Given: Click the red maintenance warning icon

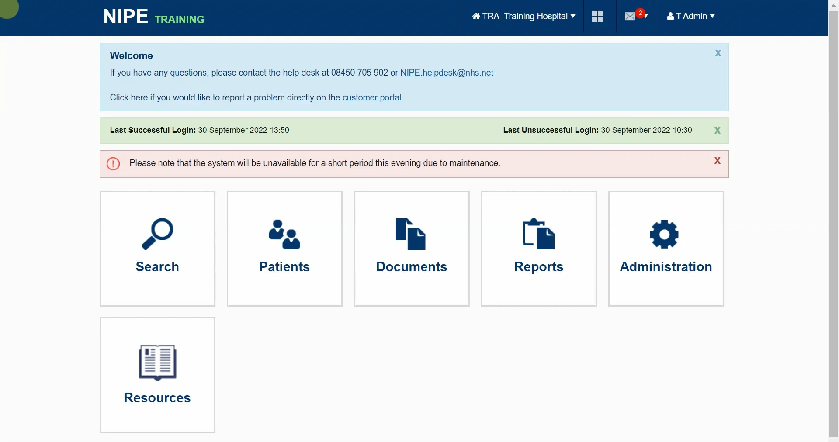Looking at the screenshot, I should [x=113, y=164].
